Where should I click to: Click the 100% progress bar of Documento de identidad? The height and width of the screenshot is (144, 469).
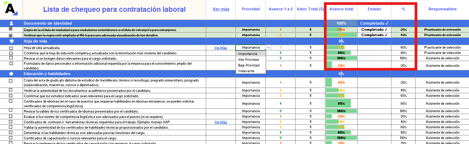click(341, 23)
